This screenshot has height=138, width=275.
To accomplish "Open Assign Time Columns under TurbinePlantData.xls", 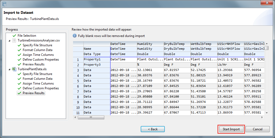I will click(x=38, y=83).
